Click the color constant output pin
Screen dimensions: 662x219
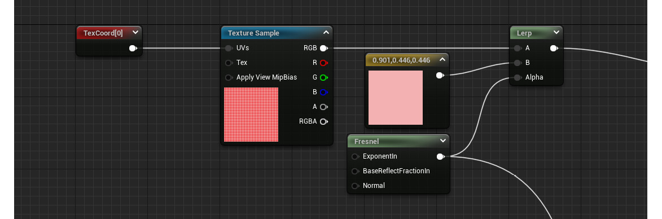click(x=440, y=76)
